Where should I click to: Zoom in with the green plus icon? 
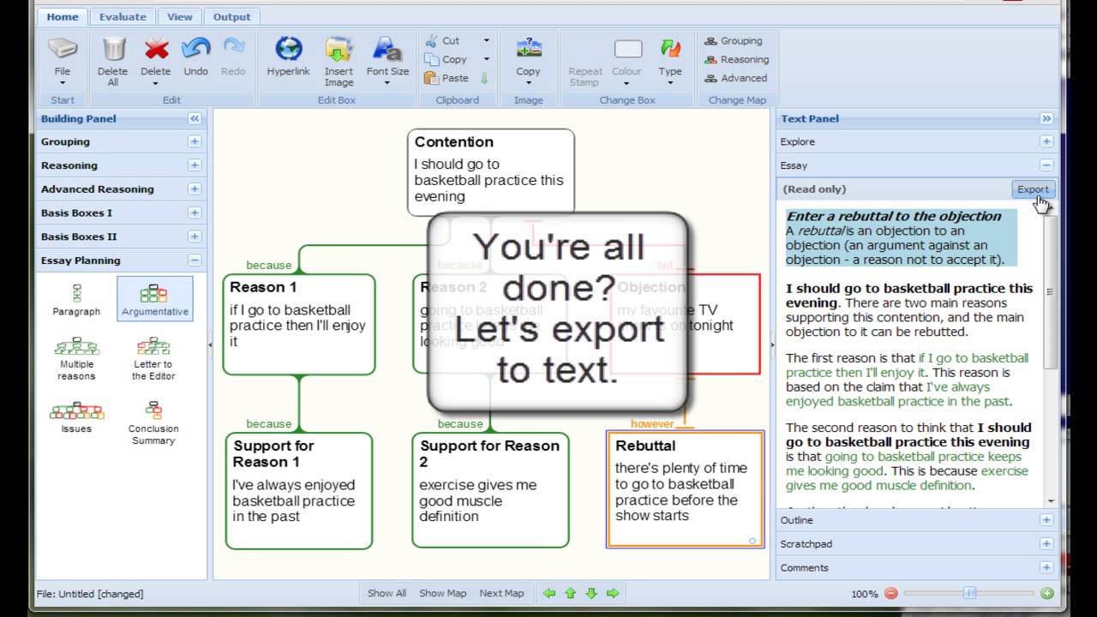click(x=1046, y=593)
